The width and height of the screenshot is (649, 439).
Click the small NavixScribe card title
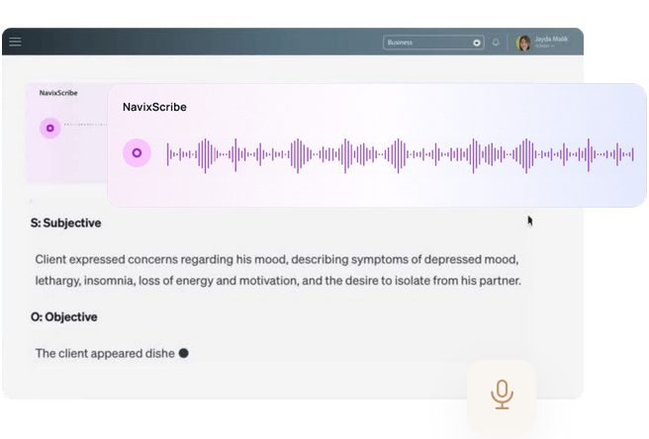[x=58, y=94]
